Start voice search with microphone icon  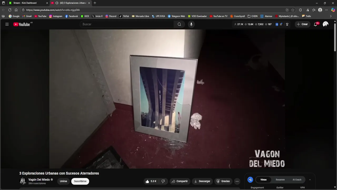coord(191,24)
